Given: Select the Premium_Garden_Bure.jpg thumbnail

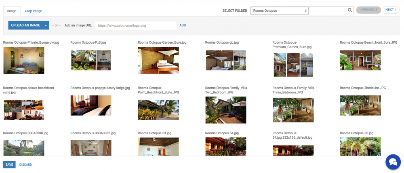Looking at the screenshot, I should tap(293, 65).
